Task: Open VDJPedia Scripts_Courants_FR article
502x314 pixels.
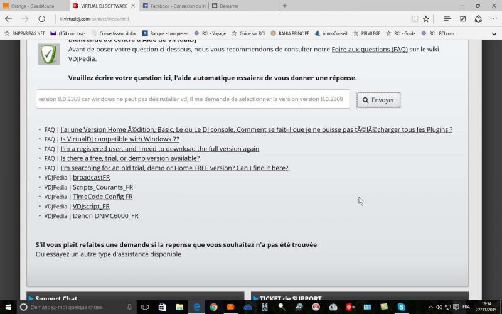Action: coord(103,187)
